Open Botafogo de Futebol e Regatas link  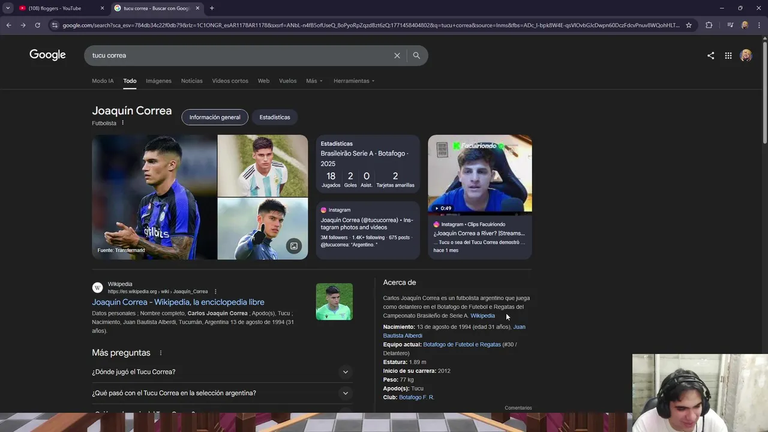click(462, 344)
